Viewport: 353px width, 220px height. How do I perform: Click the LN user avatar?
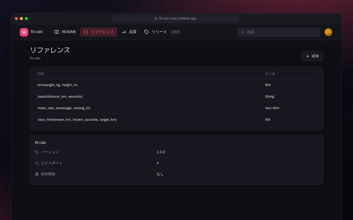(328, 32)
